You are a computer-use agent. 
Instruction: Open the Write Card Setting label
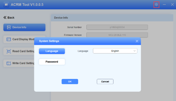(x=23, y=63)
